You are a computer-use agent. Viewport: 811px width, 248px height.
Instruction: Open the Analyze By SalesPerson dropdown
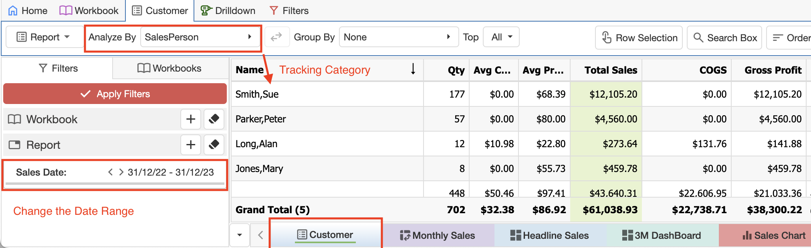pos(199,37)
